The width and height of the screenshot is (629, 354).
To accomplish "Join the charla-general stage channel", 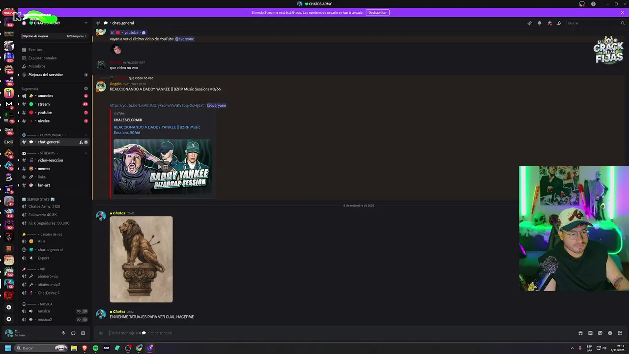I will 54,250.
